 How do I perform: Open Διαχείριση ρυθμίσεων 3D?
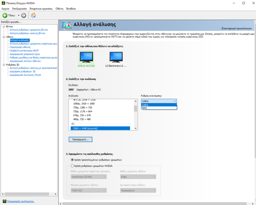point(22,71)
